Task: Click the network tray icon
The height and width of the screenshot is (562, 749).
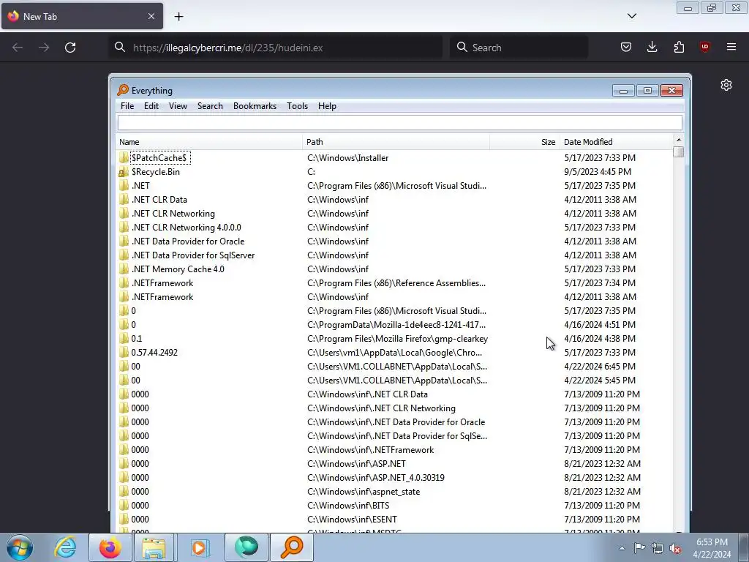Action: tap(658, 548)
